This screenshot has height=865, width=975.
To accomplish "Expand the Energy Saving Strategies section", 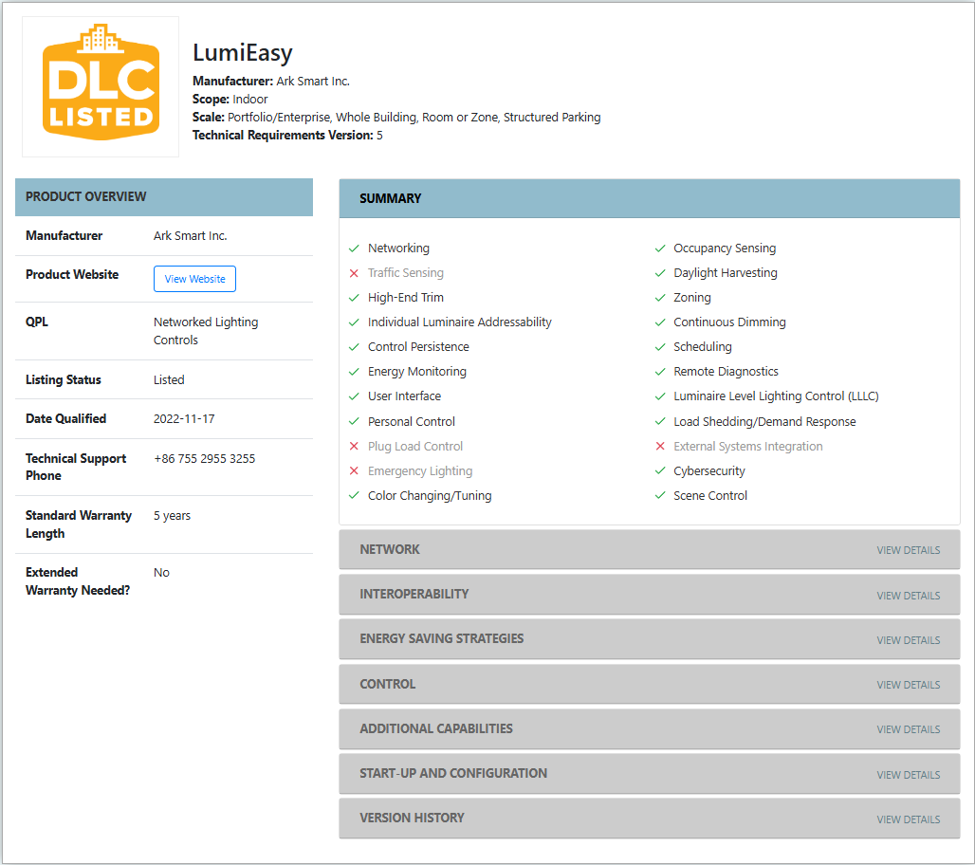I will coord(649,639).
